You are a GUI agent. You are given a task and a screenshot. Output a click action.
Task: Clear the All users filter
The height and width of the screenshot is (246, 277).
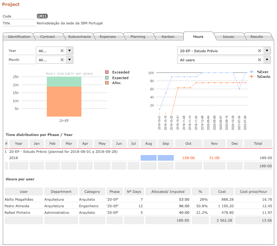[x=259, y=60]
